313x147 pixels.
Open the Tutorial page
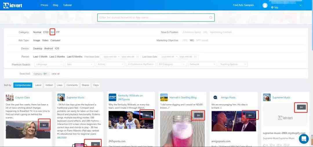point(67,5)
